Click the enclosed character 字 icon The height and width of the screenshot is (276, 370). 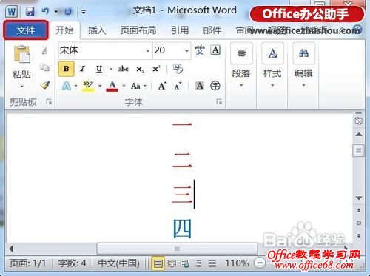click(x=215, y=86)
